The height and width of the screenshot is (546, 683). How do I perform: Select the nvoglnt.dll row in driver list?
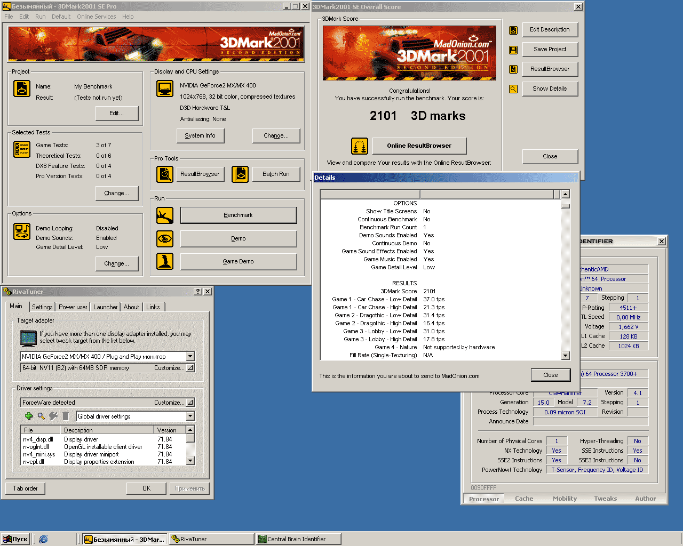103,447
